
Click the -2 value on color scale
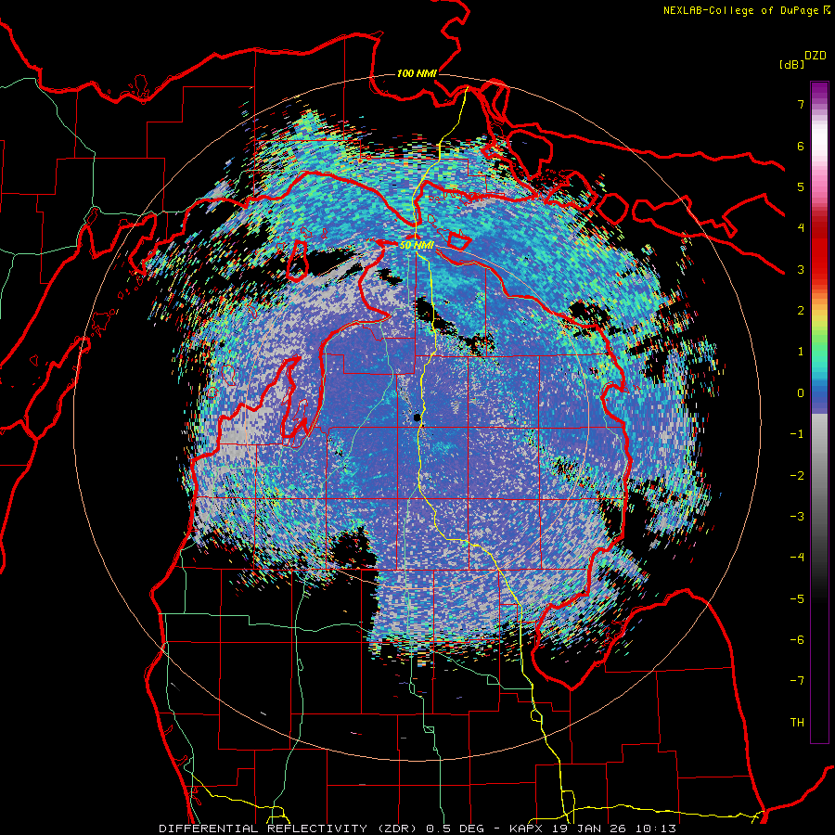[x=797, y=476]
